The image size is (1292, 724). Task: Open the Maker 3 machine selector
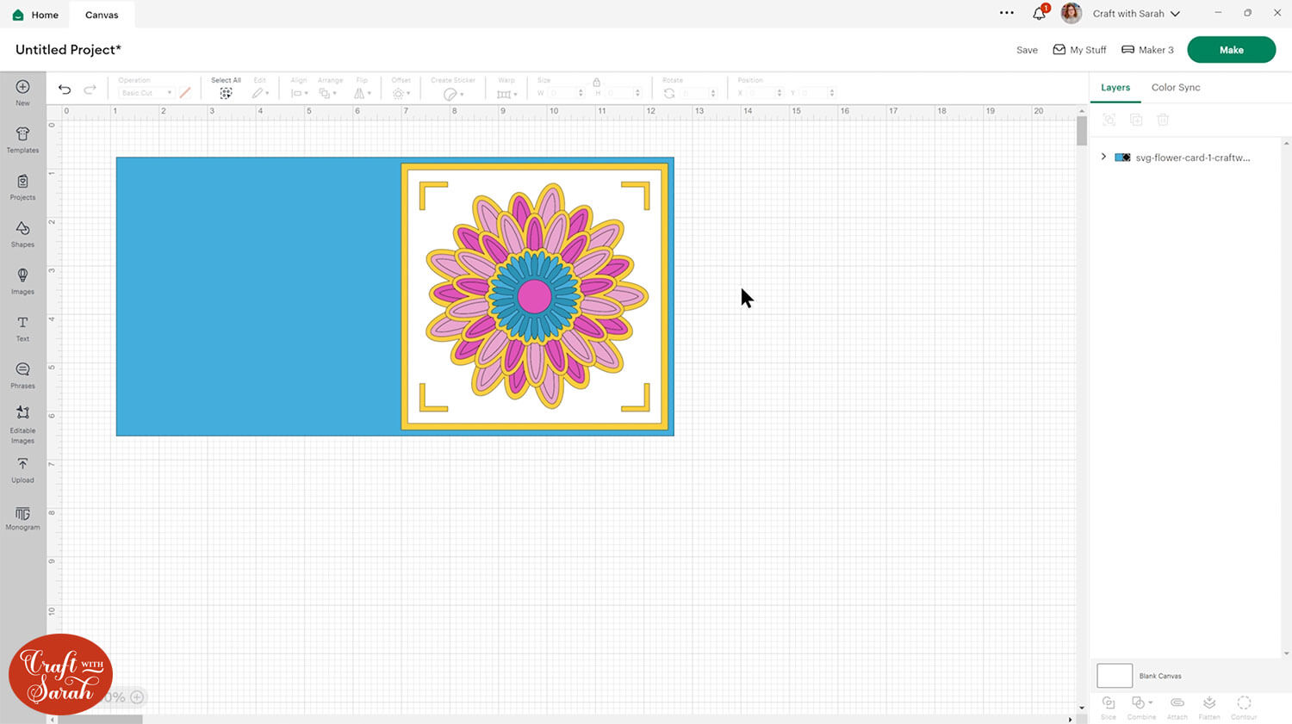point(1147,50)
